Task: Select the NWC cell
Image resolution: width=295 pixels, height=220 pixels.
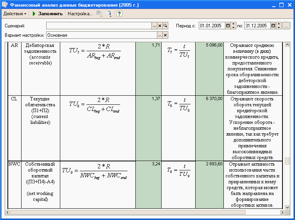Action: [x=14, y=185]
